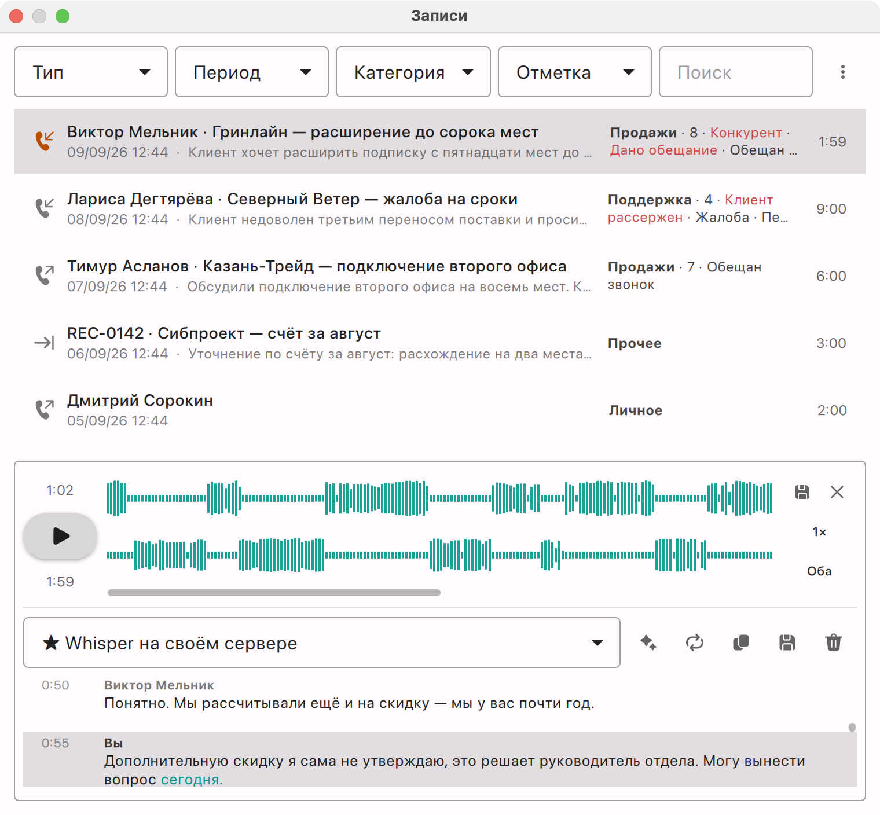Click the horizontal waveform scrollbar
The height and width of the screenshot is (815, 880).
274,593
